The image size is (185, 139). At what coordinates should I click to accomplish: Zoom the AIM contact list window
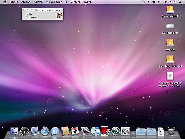click(x=32, y=10)
